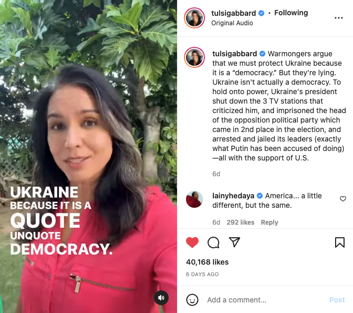The height and width of the screenshot is (313, 353).
Task: Click the Following button in the header
Action: pyautogui.click(x=291, y=13)
